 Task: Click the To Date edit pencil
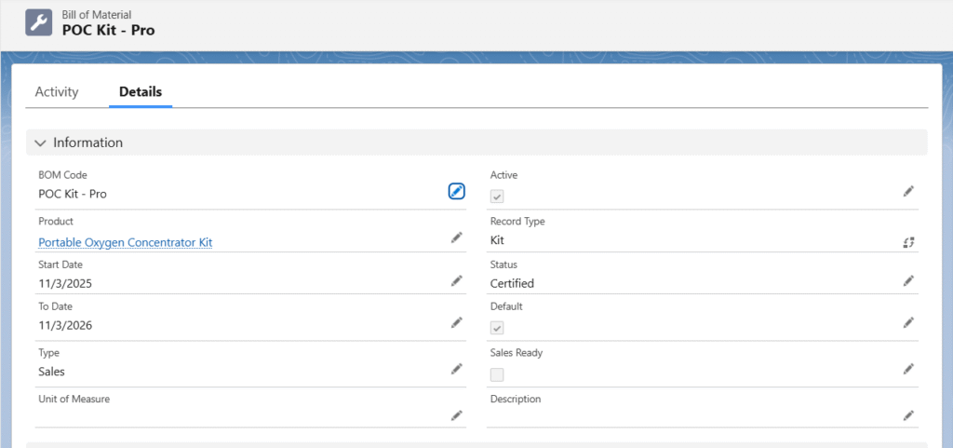(x=456, y=322)
